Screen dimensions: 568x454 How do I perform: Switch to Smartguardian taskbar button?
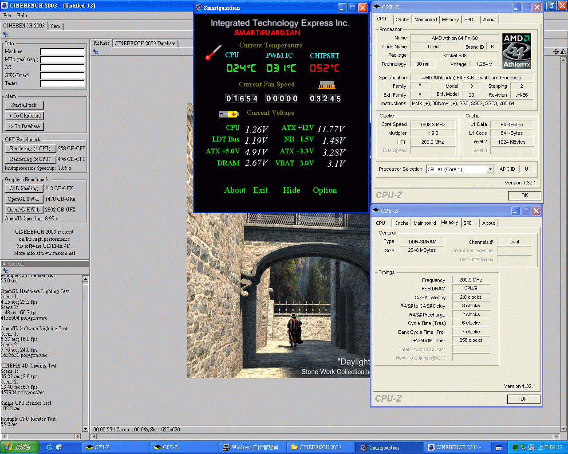(389, 447)
